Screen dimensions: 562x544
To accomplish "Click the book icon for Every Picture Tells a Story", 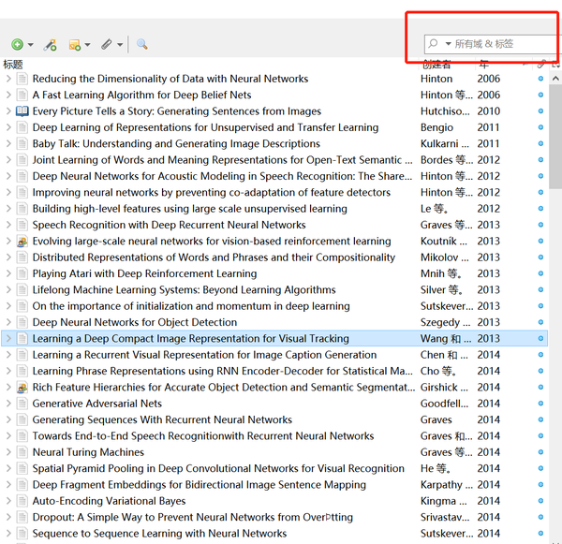I will click(22, 111).
